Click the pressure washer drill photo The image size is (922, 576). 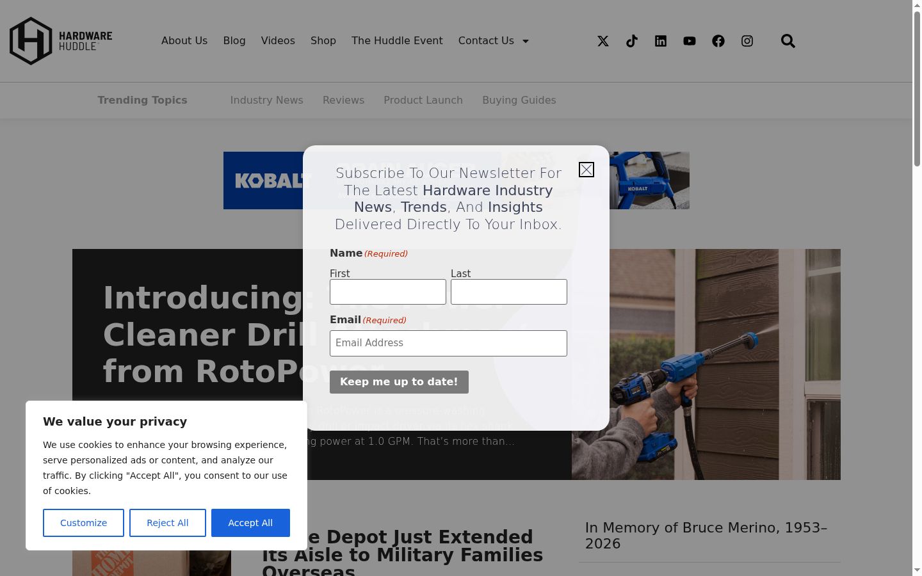pos(706,364)
